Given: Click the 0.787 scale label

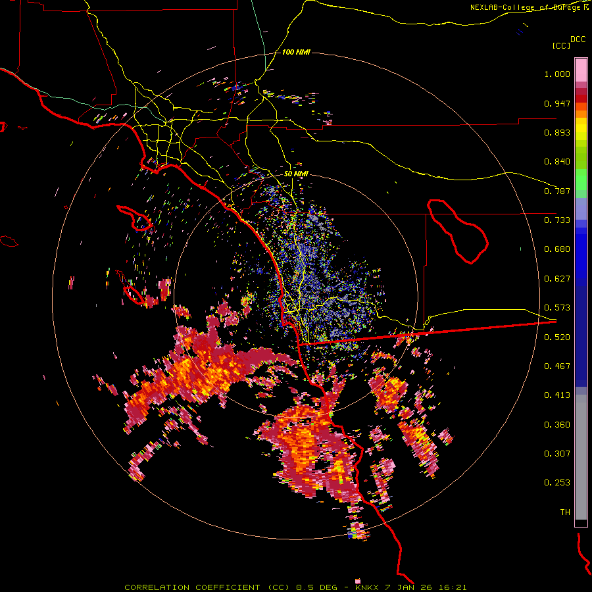Looking at the screenshot, I should tap(557, 191).
